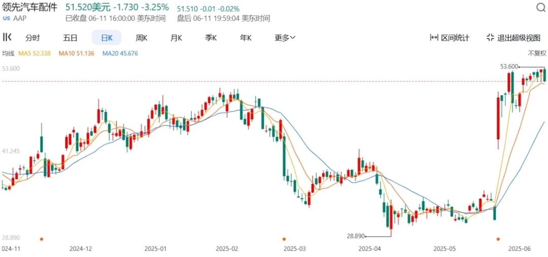The width and height of the screenshot is (548, 257).
Task: Click the US market badge icon
Action: tap(6, 18)
